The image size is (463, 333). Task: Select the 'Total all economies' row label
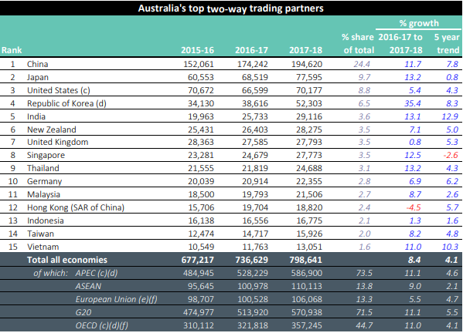tap(67, 260)
